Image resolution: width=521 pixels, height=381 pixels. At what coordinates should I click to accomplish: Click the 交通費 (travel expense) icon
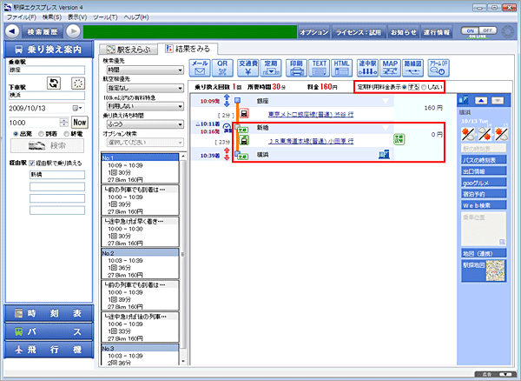click(x=247, y=68)
